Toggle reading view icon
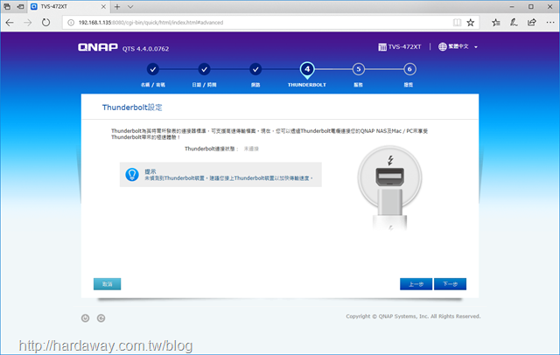The width and height of the screenshot is (560, 355). (x=457, y=23)
